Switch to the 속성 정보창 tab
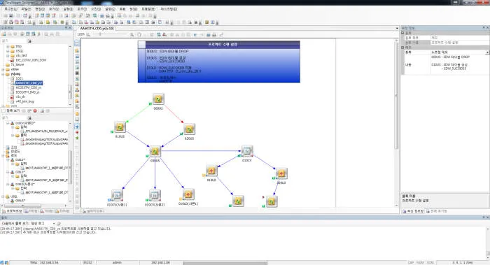This screenshot has width=490, height=265. (413, 211)
